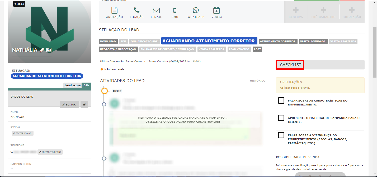Screen dimensions: 377x177
Task: Schedule a visit with the Visita icon
Action: point(216,10)
